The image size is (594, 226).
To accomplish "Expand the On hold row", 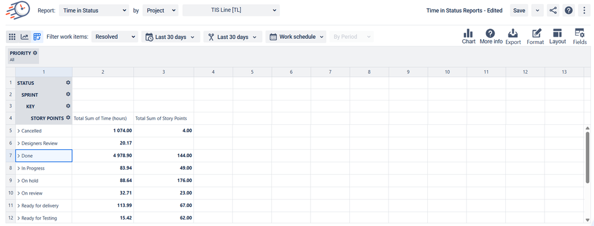I will [x=18, y=181].
